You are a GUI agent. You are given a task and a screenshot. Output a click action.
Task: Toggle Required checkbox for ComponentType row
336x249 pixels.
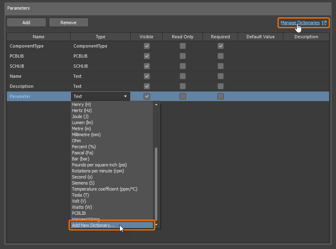221,46
